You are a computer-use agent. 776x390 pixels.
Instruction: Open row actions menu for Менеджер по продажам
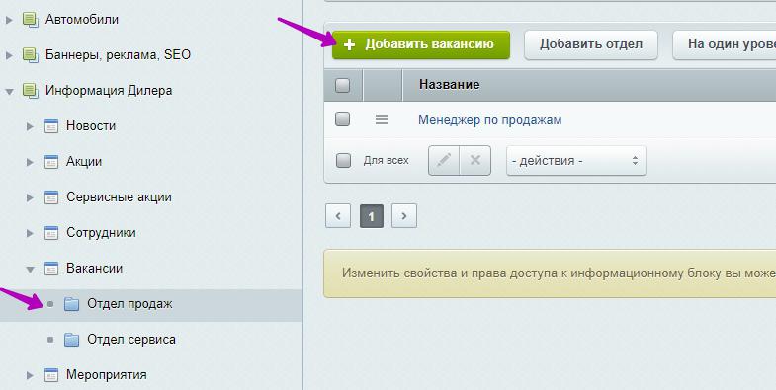point(381,119)
